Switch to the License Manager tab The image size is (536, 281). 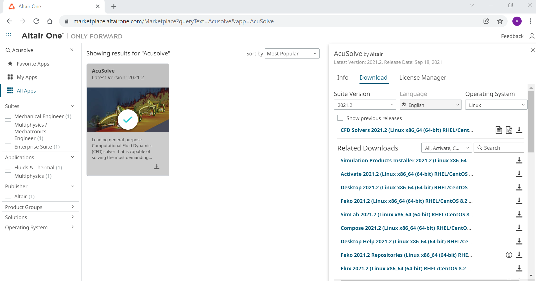coord(422,78)
